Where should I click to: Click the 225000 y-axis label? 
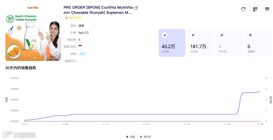pos(14,121)
